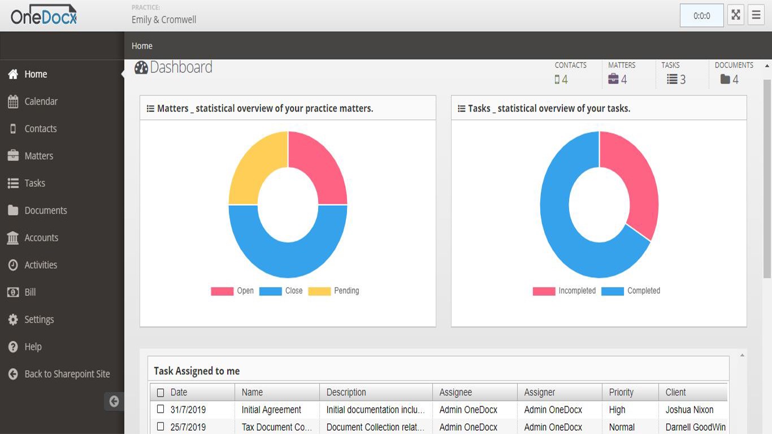This screenshot has height=434, width=772.
Task: Open Accounts via the bank icon
Action: click(13, 238)
